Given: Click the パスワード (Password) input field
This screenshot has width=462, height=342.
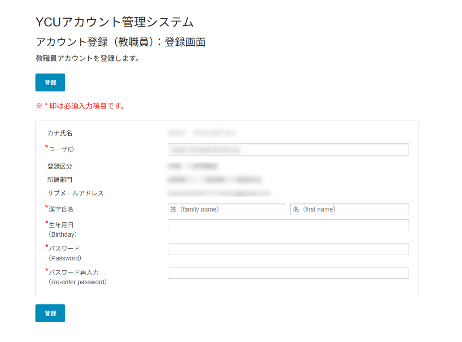Looking at the screenshot, I should pos(288,249).
